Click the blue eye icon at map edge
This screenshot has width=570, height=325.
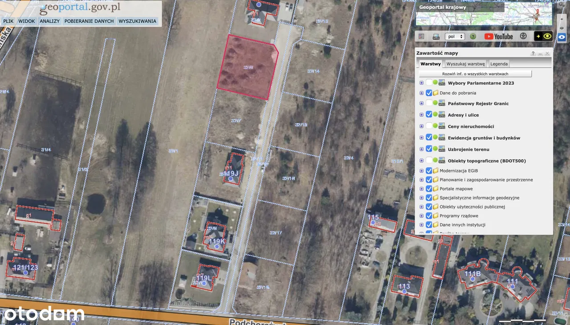pyautogui.click(x=562, y=38)
